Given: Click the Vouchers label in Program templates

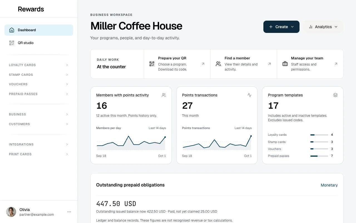Looking at the screenshot, I should point(275,149).
